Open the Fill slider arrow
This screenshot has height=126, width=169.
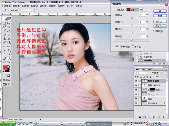click(166, 77)
